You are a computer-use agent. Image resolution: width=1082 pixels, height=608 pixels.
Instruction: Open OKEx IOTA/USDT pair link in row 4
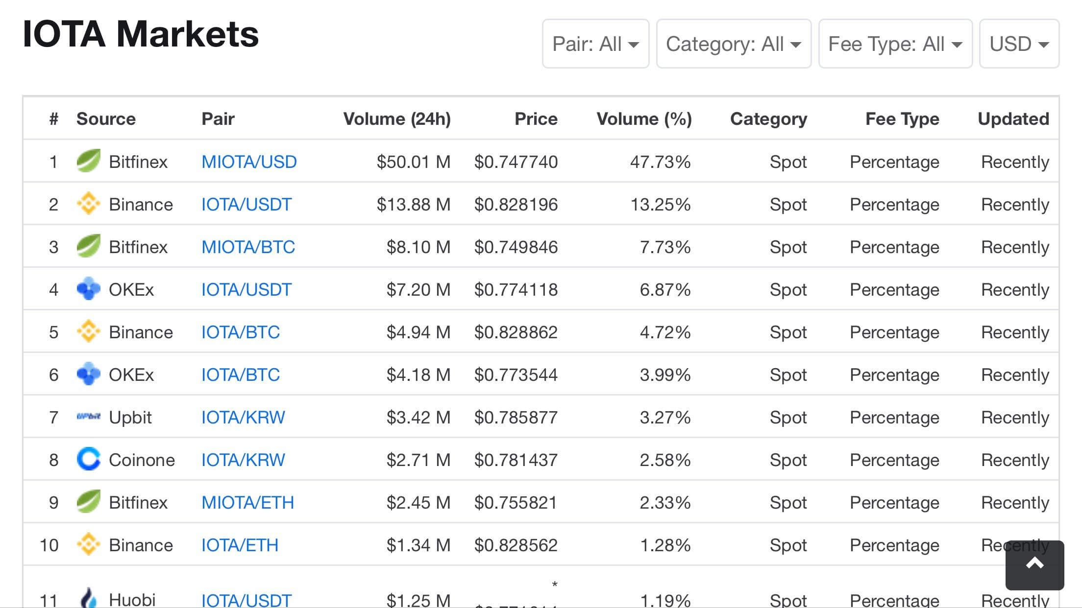click(x=246, y=290)
